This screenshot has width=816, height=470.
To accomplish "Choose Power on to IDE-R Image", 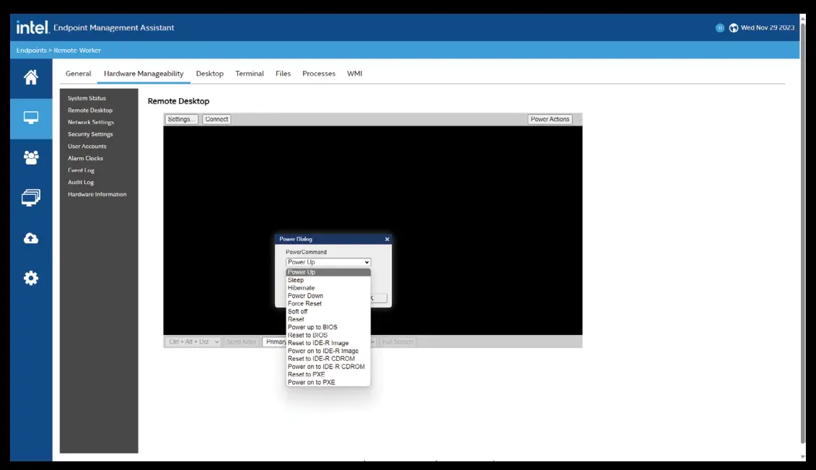I will point(328,351).
